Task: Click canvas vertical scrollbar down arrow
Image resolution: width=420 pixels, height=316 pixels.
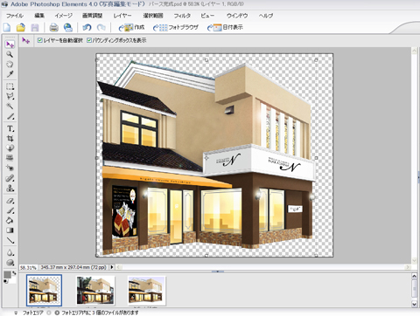Action: [x=415, y=260]
